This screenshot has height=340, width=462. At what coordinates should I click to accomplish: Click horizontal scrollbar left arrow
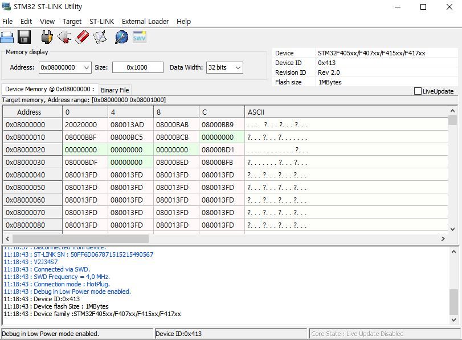(7, 238)
